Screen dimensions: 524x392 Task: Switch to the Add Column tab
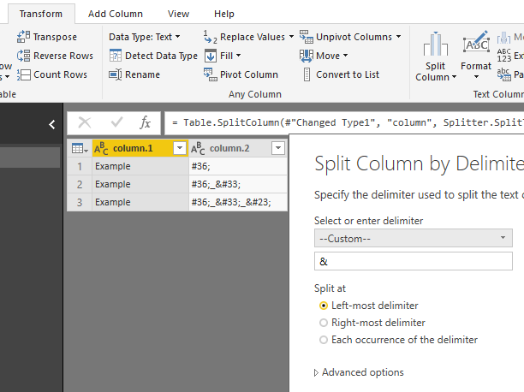click(116, 14)
